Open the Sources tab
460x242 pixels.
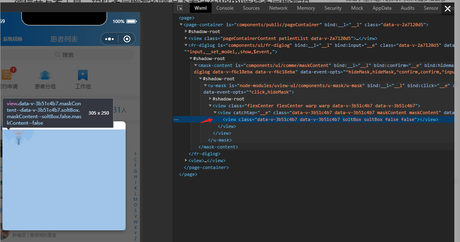(251, 8)
